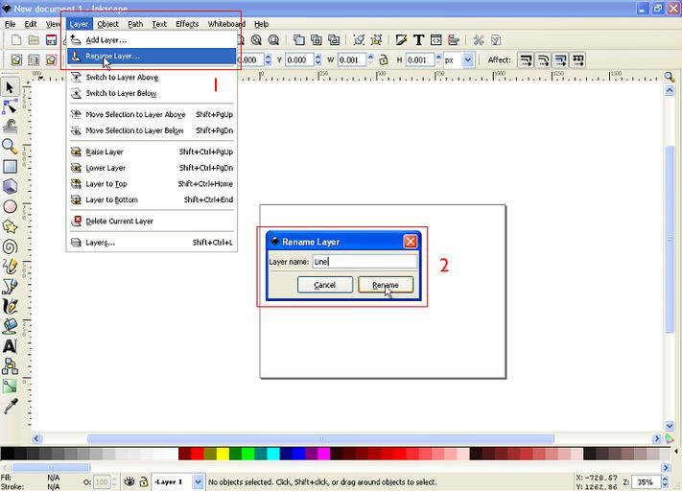Select the Ellipse circle tool

(10, 206)
